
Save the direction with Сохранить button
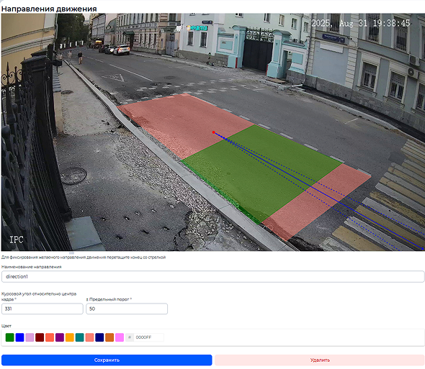107,360
